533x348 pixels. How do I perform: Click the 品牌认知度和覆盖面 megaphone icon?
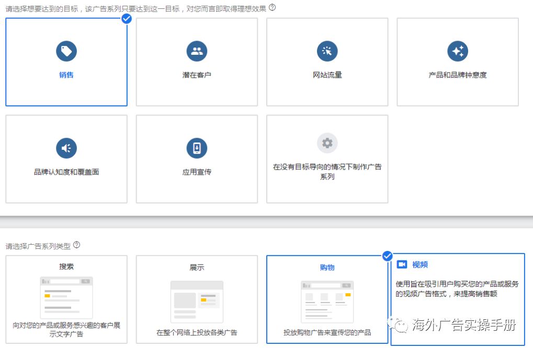tap(66, 148)
